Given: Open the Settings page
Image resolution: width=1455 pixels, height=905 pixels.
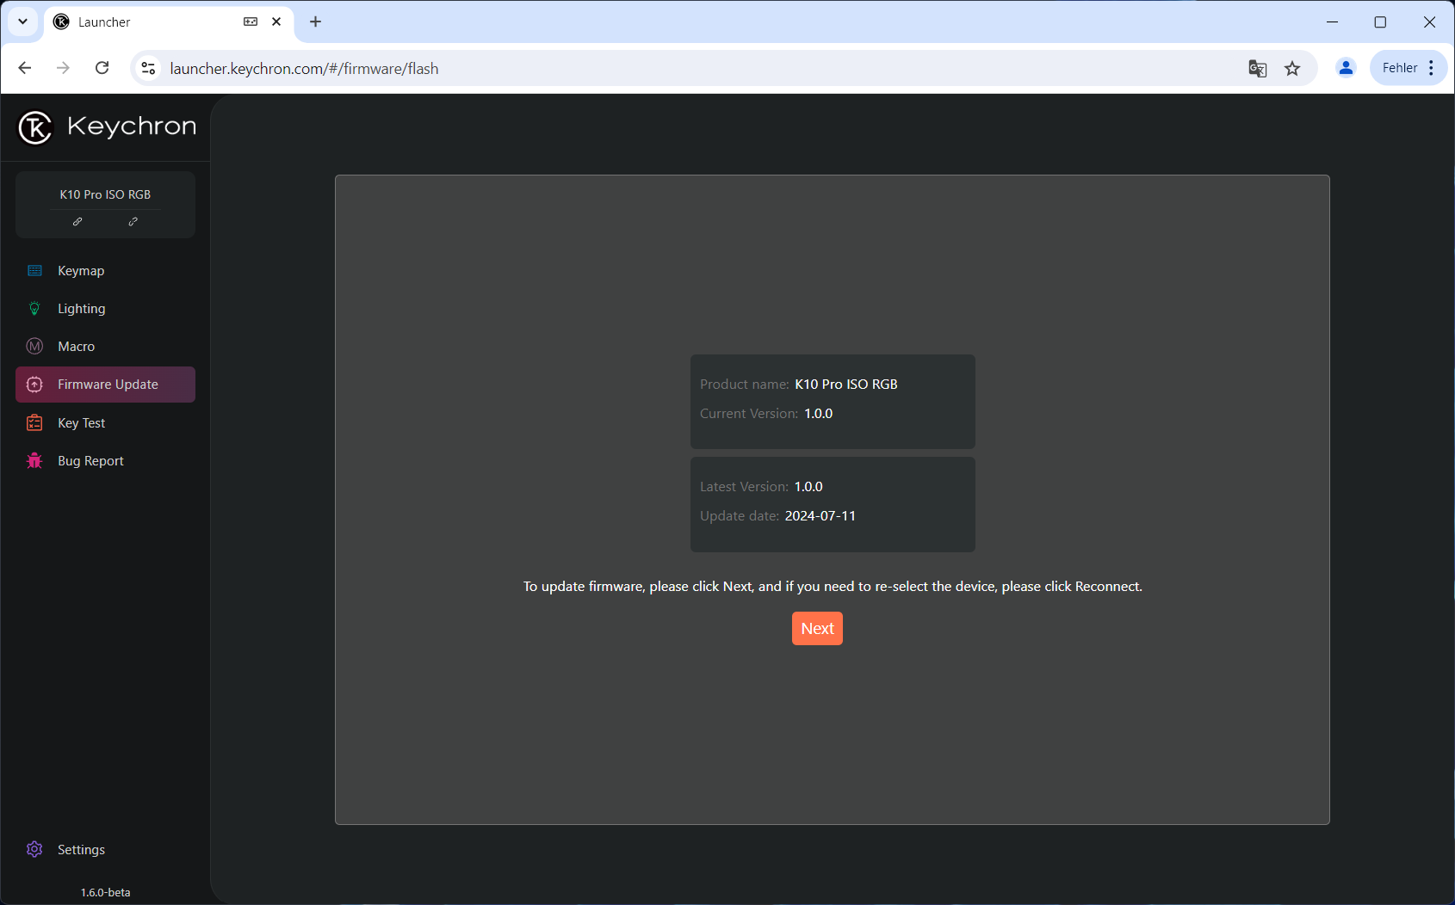Looking at the screenshot, I should click(105, 850).
